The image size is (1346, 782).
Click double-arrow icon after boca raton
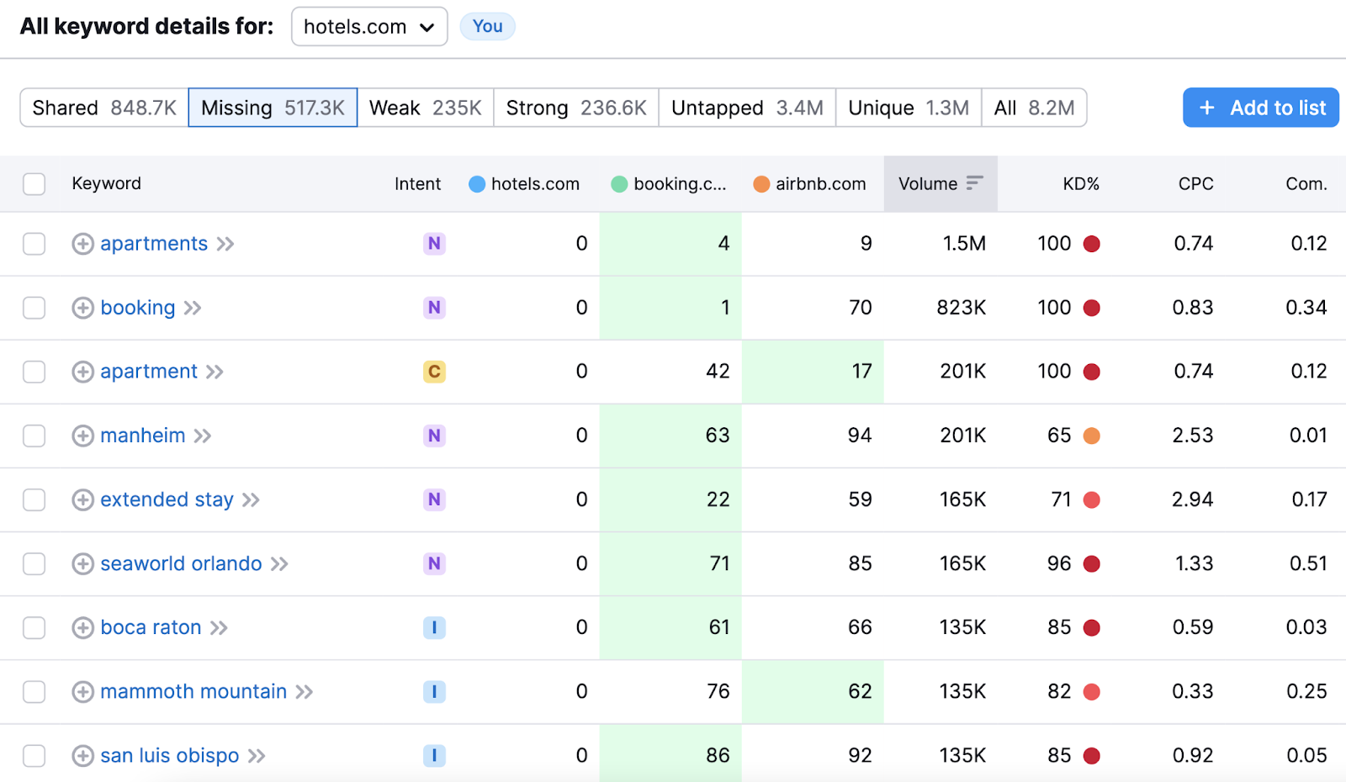(x=219, y=627)
